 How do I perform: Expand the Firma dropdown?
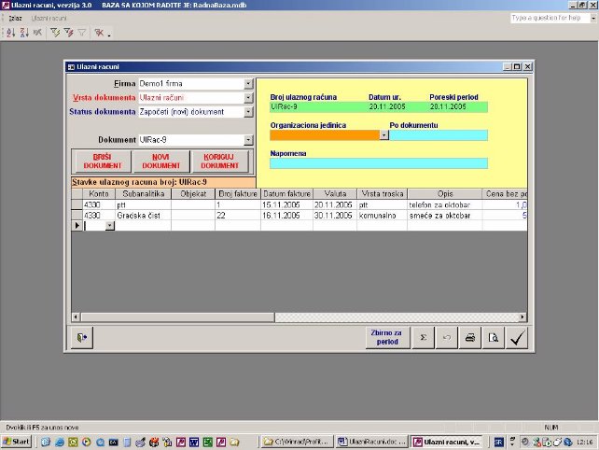coord(248,84)
